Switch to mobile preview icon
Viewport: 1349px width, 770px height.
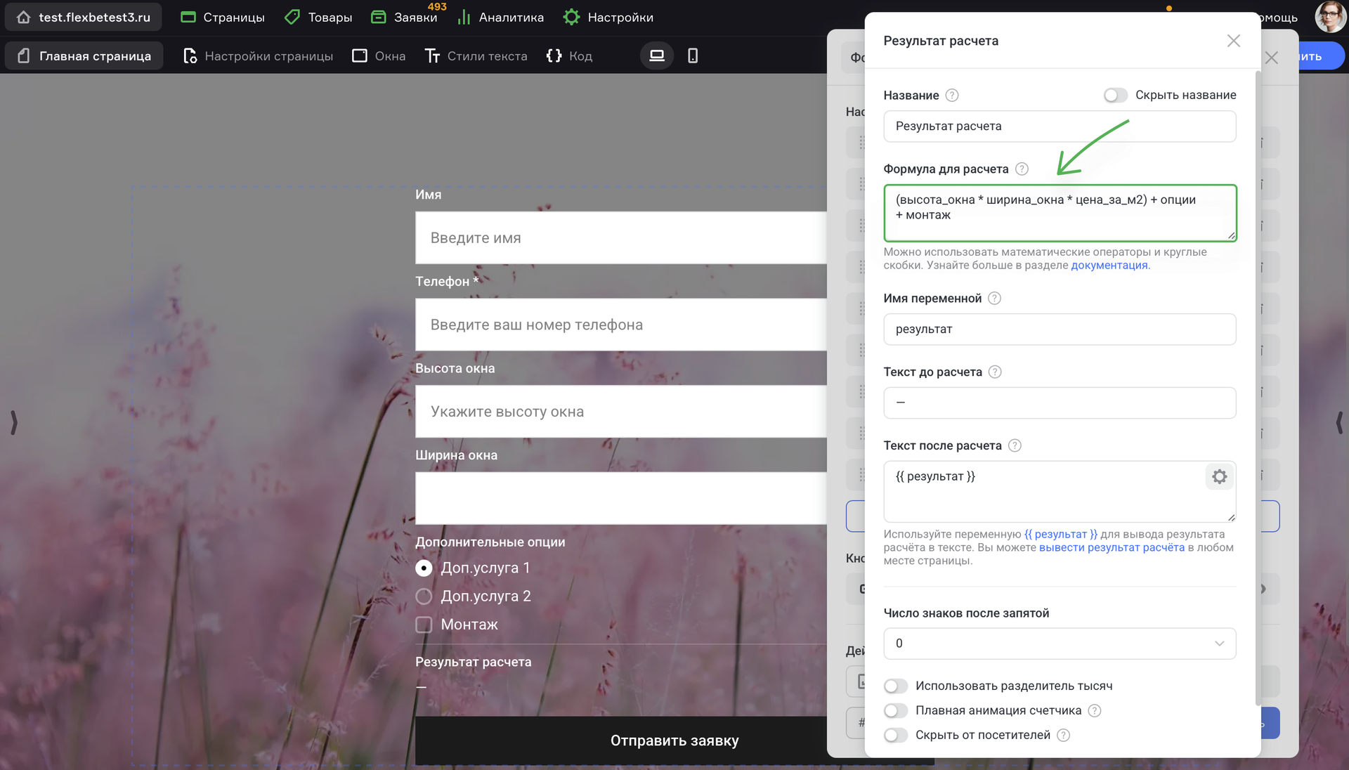[x=692, y=56]
